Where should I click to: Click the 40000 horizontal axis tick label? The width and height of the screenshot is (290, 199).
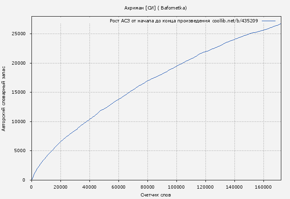pos(89,187)
